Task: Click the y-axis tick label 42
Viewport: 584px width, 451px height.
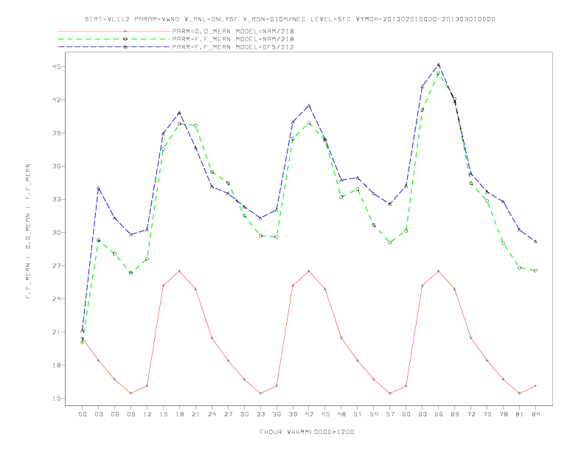Action: click(58, 100)
